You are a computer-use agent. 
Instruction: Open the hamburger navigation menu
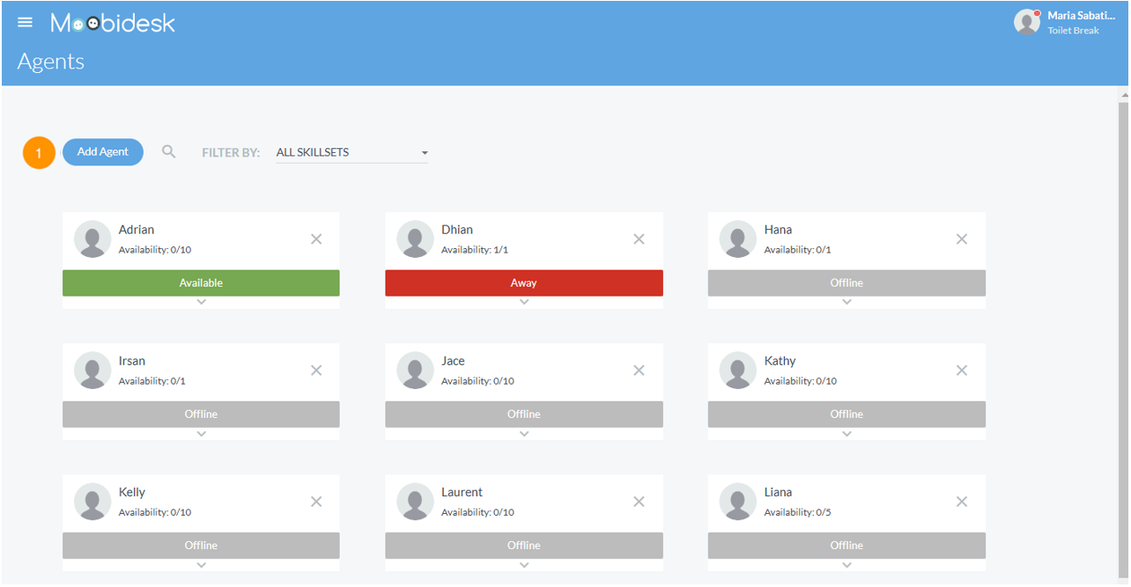[25, 22]
